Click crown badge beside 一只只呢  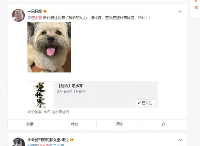click(x=45, y=11)
